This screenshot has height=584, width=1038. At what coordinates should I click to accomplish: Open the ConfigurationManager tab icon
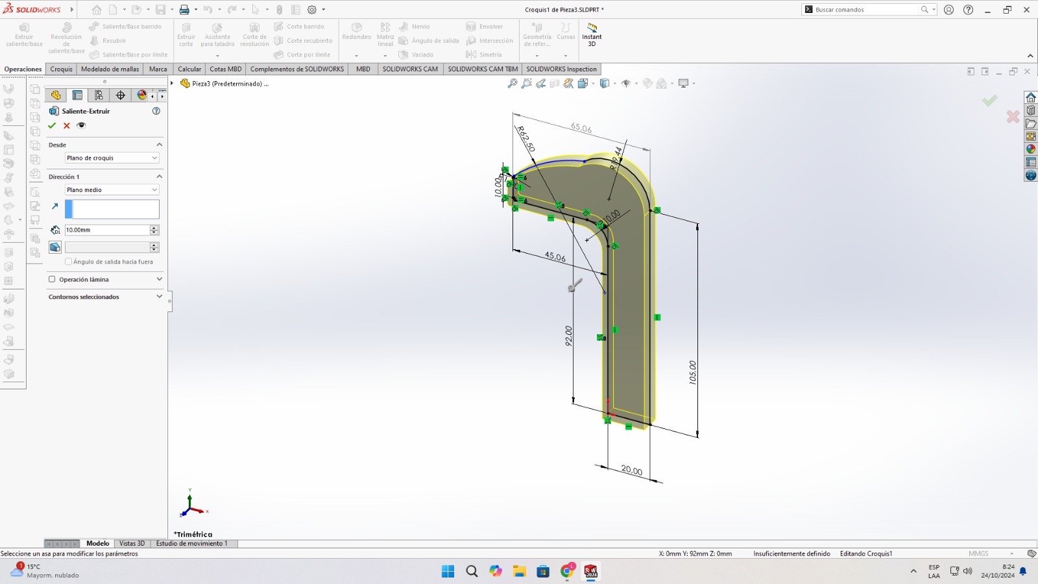point(99,95)
